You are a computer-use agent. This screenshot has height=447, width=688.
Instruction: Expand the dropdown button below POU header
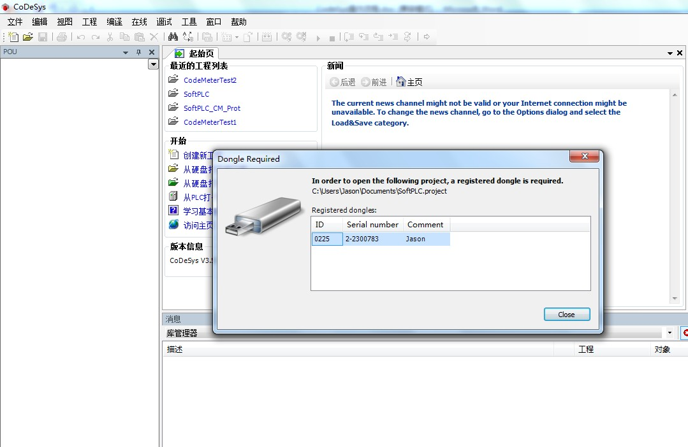[x=153, y=64]
